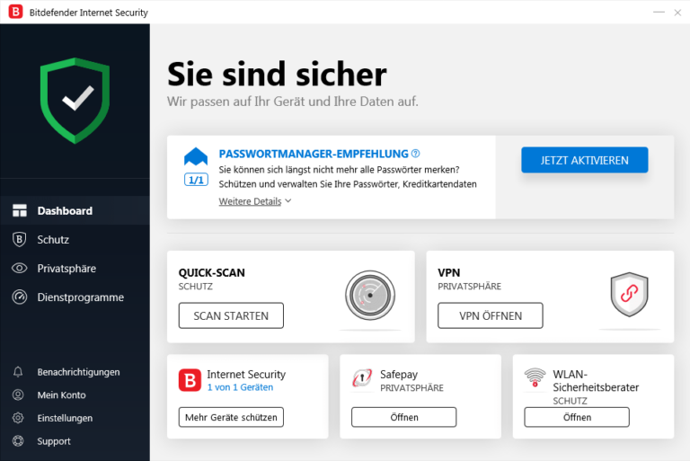Click the Internet Security red B icon
This screenshot has width=690, height=461.
tap(190, 380)
